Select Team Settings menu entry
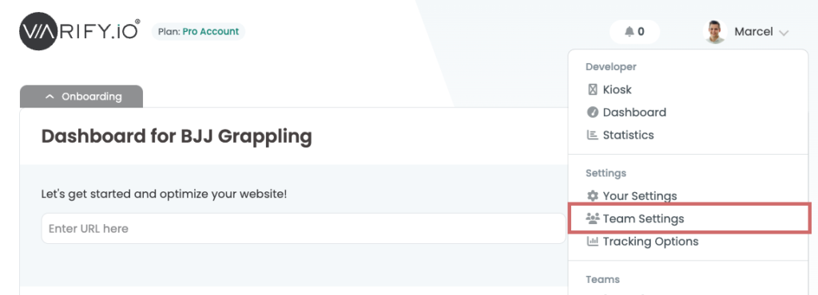818x295 pixels. (689, 218)
